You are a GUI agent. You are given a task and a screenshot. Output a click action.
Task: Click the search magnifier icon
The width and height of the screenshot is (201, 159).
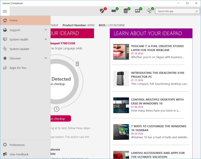tap(197, 11)
